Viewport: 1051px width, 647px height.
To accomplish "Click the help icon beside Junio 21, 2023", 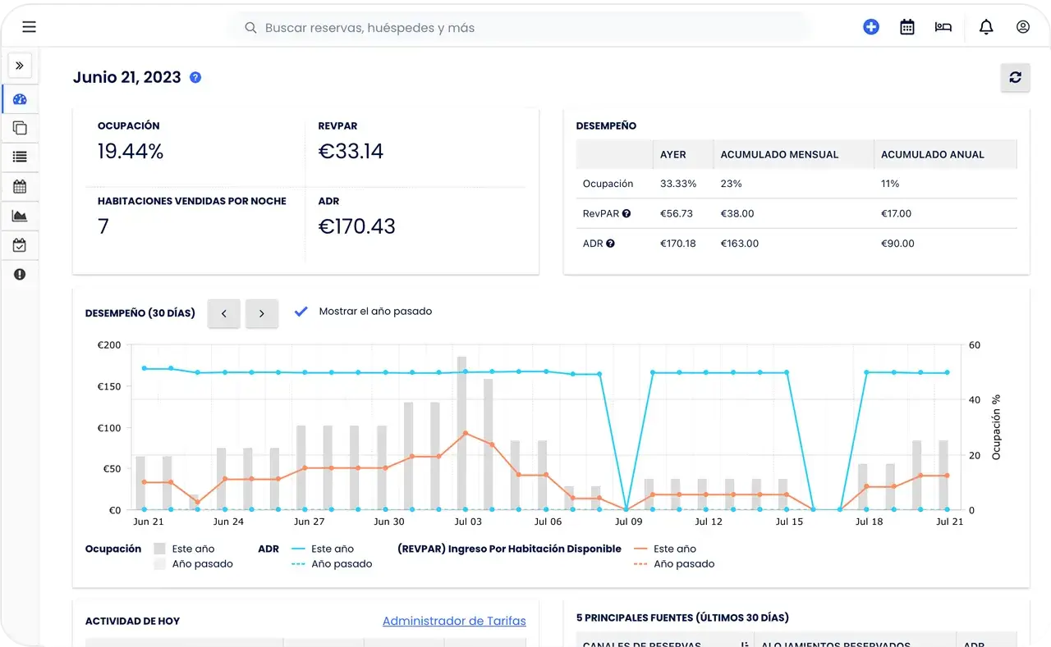I will pyautogui.click(x=195, y=77).
